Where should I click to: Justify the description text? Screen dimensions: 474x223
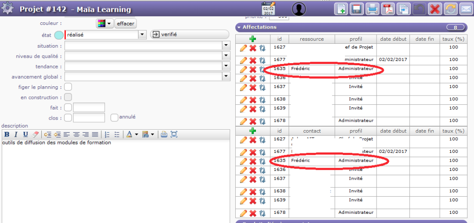(95, 135)
